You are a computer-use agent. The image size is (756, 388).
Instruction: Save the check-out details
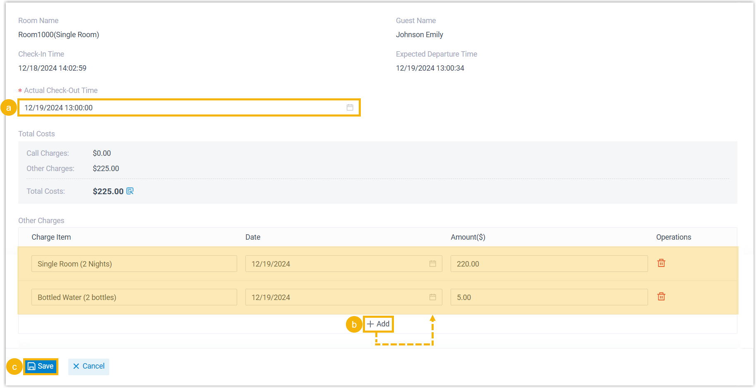41,366
